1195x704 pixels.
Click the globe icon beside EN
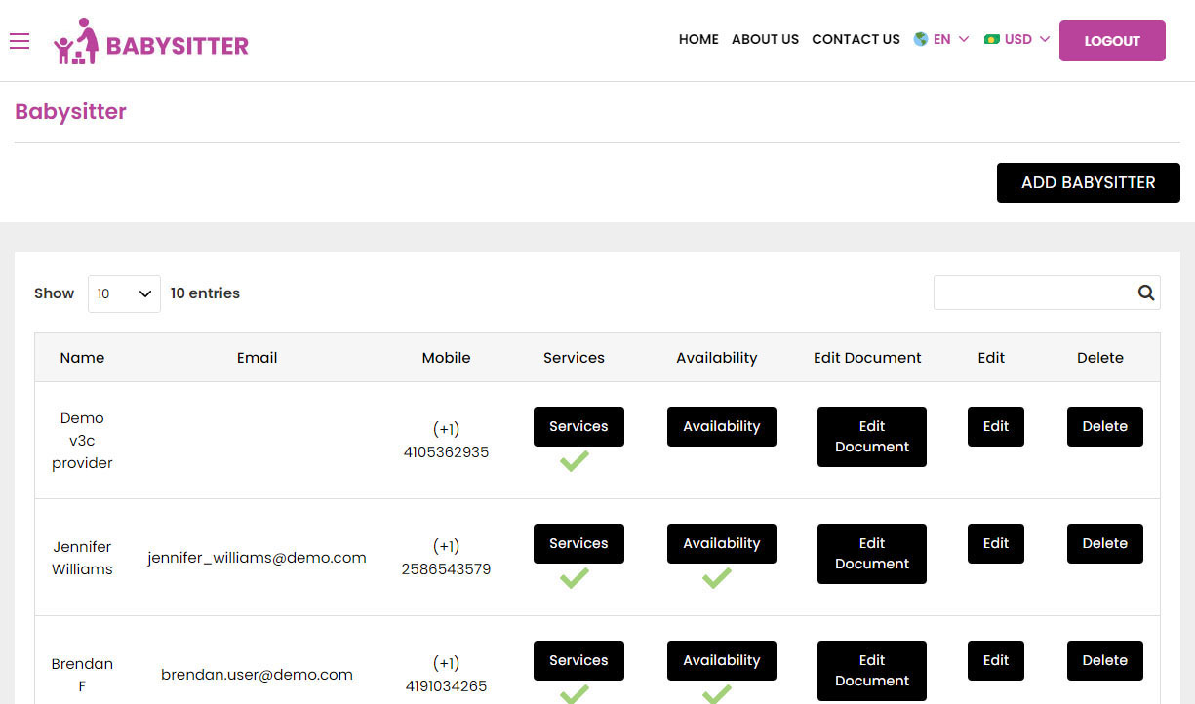coord(918,39)
